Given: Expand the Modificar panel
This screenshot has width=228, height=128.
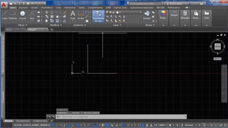Looking at the screenshot, I should 56,25.
